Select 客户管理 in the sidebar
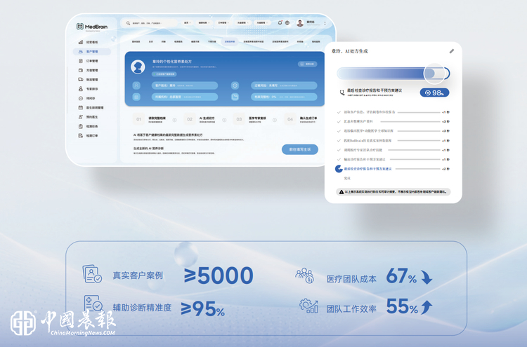527x347 pixels. pos(92,51)
